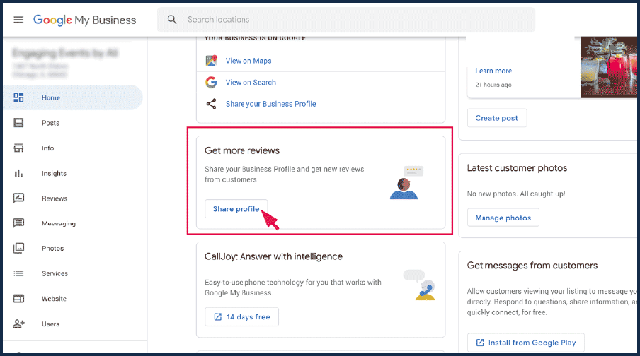Click the 14 days free button
This screenshot has height=356, width=640.
(x=241, y=317)
